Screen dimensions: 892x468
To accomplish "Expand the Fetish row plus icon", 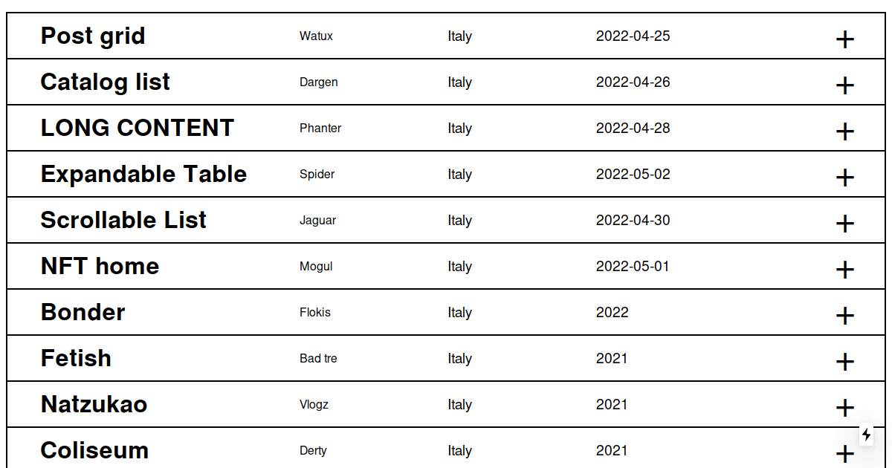I will pos(844,362).
